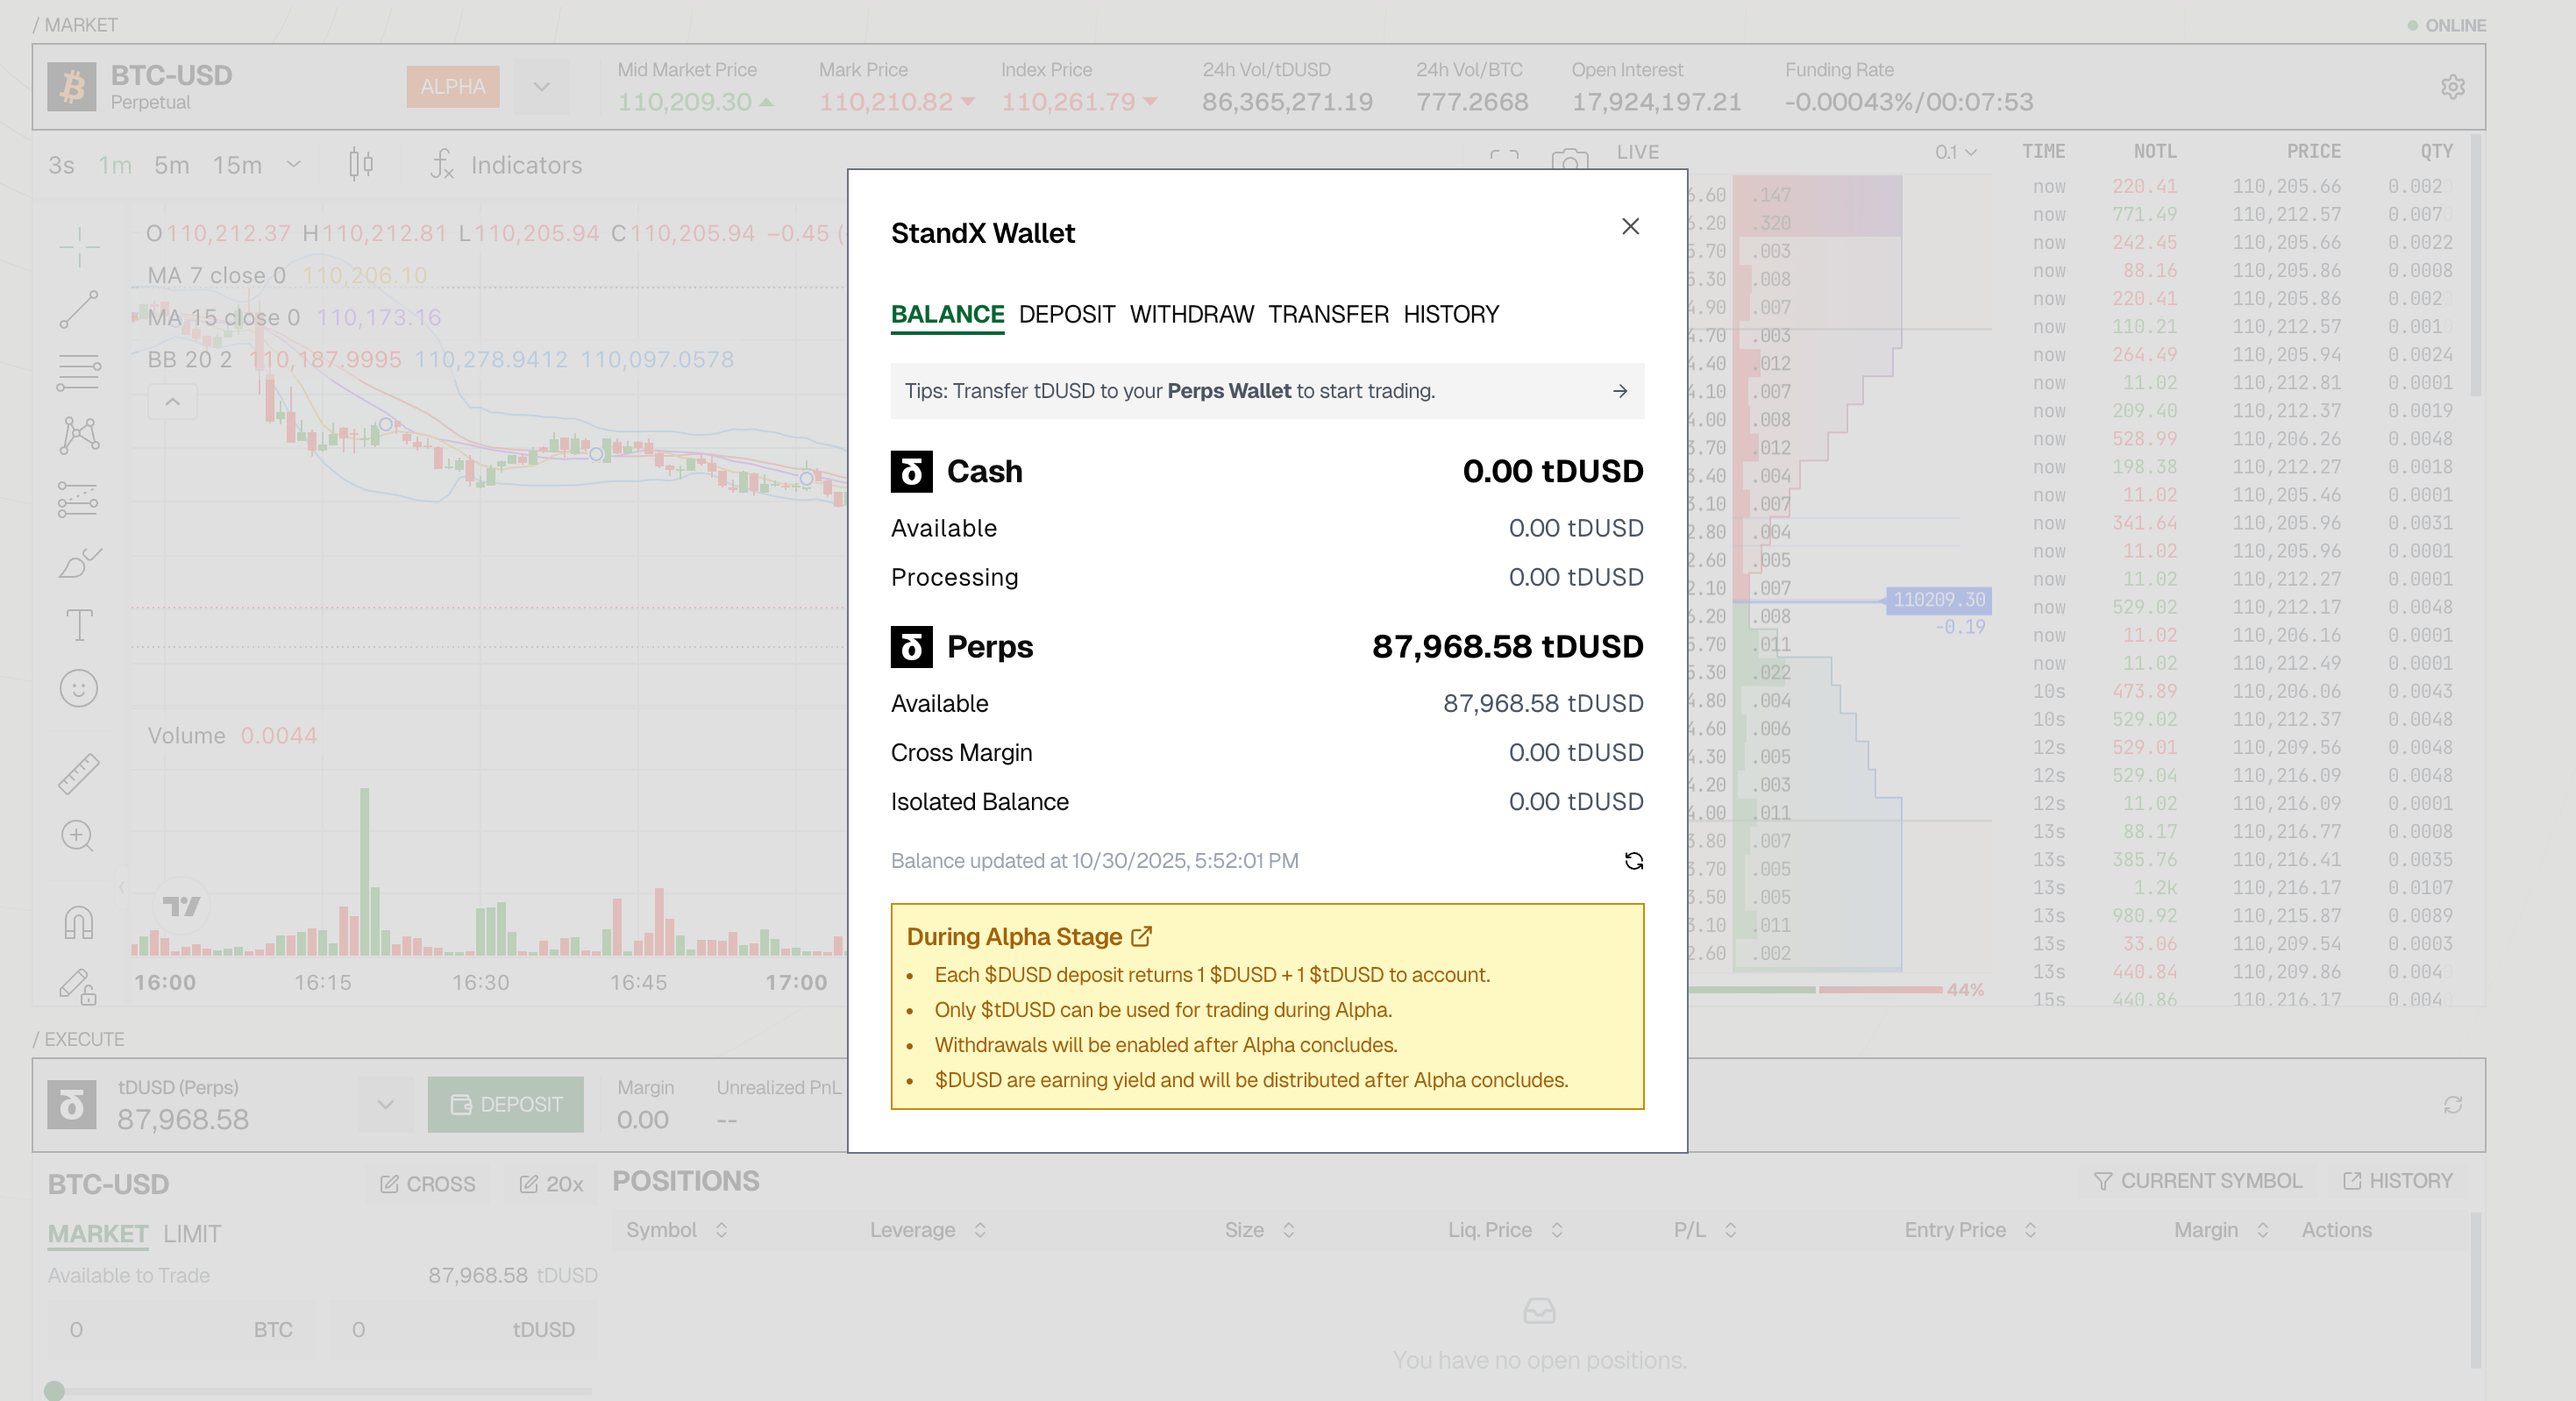Select the ruler measure tool

coord(79,773)
